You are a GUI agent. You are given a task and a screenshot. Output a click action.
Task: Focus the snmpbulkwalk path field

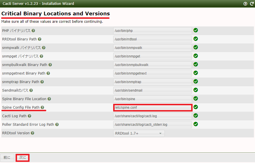(x=153, y=65)
